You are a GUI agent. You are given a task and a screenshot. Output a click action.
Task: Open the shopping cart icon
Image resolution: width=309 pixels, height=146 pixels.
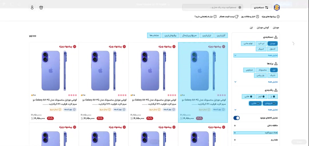(x=41, y=7)
